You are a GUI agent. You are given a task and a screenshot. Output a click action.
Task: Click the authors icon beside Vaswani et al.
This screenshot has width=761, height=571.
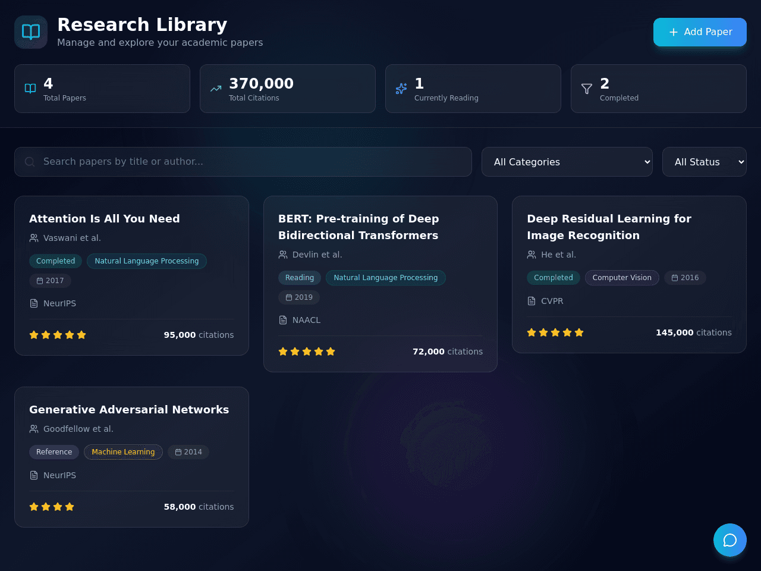tap(34, 238)
